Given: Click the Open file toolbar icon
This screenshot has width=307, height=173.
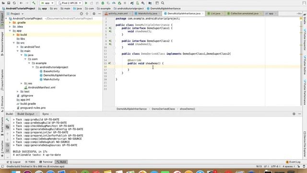Looking at the screenshot, I should [x=3, y=3].
